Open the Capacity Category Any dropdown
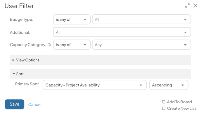Screen dimensions: 201x115 click(x=141, y=45)
